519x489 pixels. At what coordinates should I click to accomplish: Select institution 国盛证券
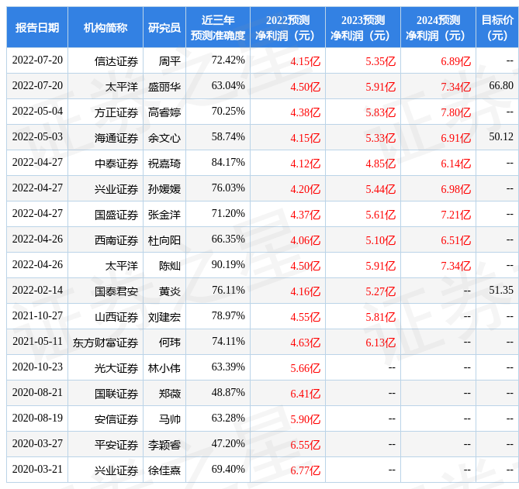116,215
